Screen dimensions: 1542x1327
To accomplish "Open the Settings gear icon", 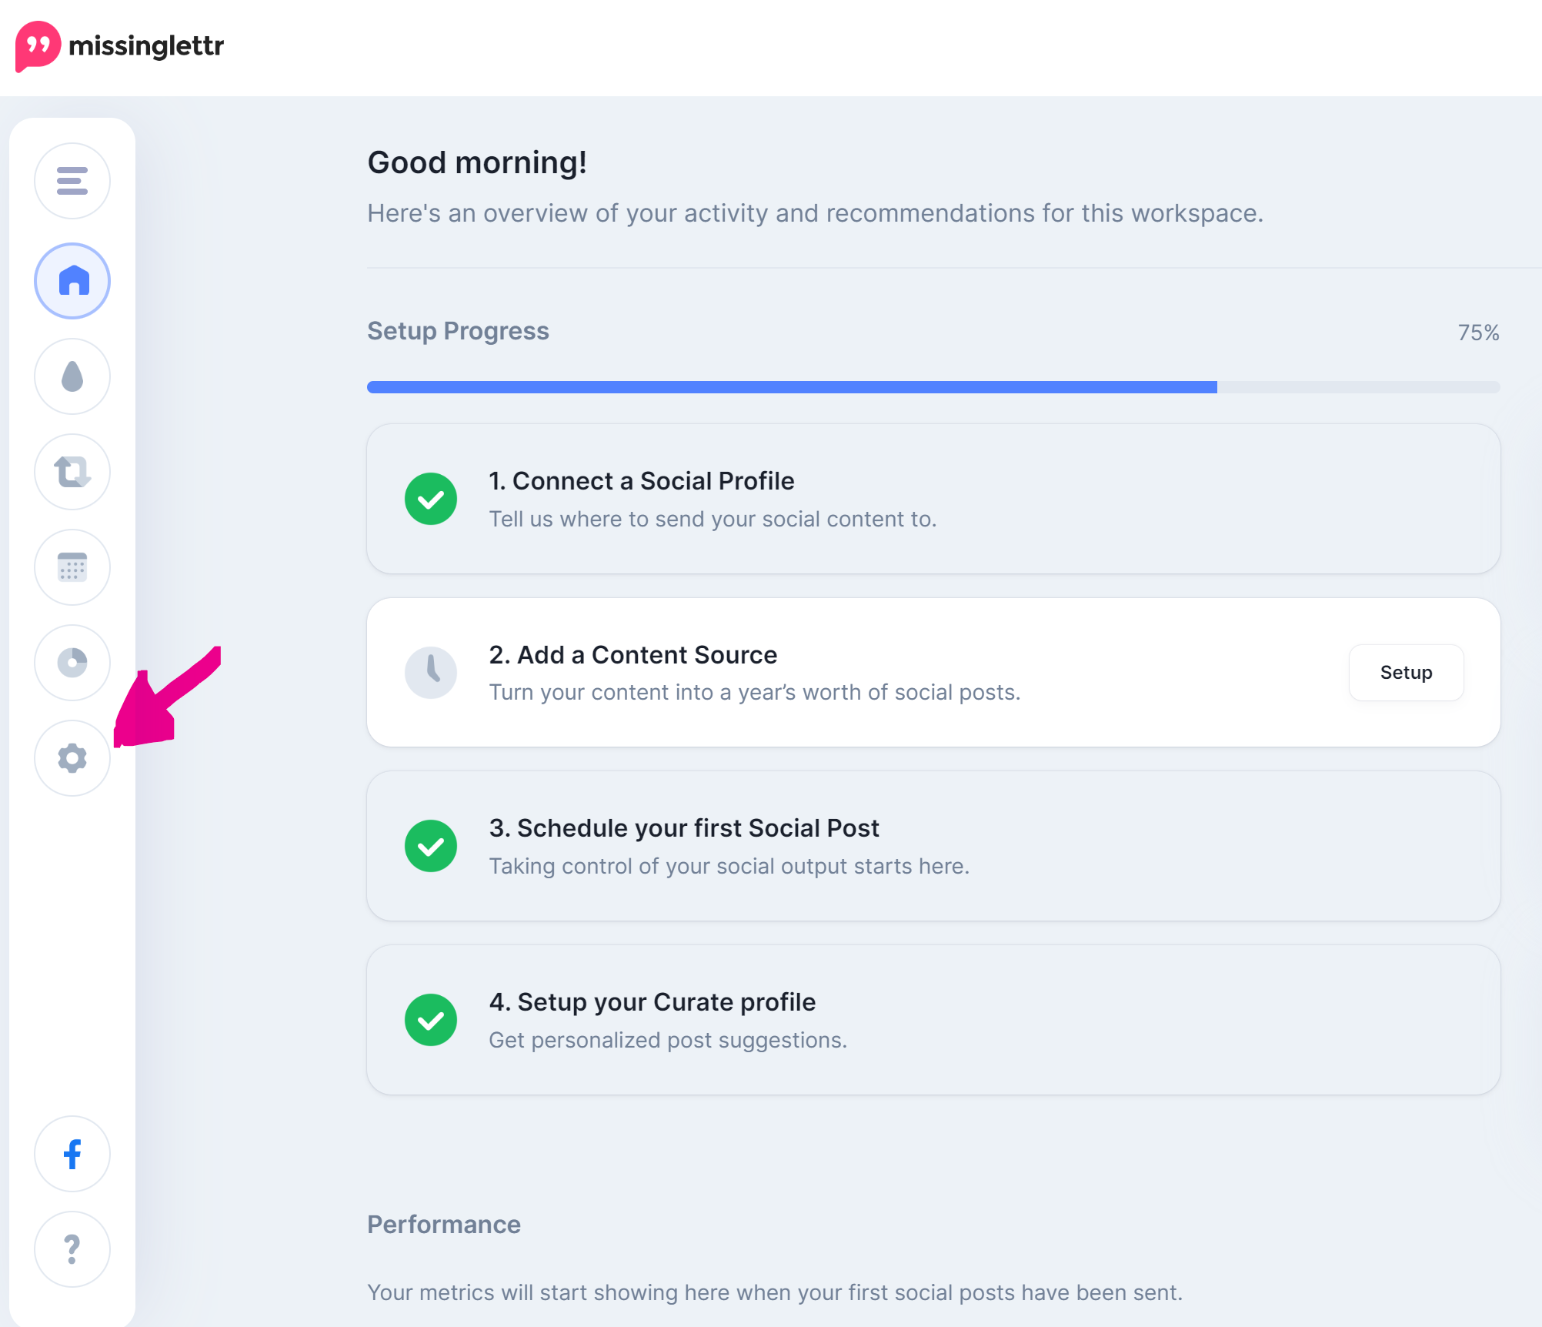I will click(x=72, y=758).
